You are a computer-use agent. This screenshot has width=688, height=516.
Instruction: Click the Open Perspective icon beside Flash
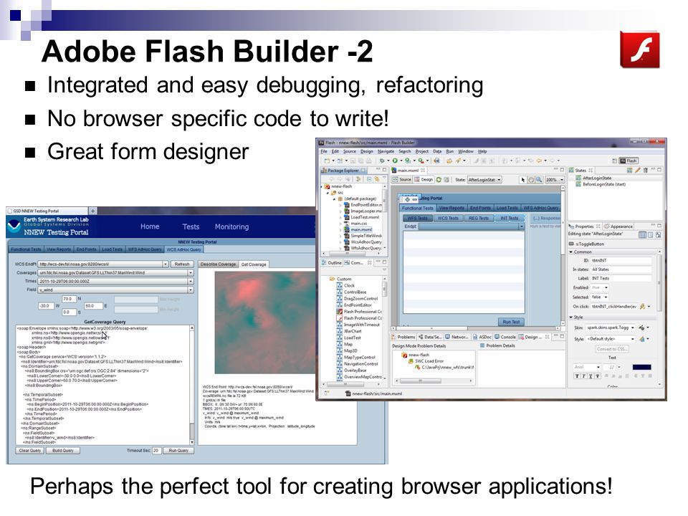tap(614, 161)
